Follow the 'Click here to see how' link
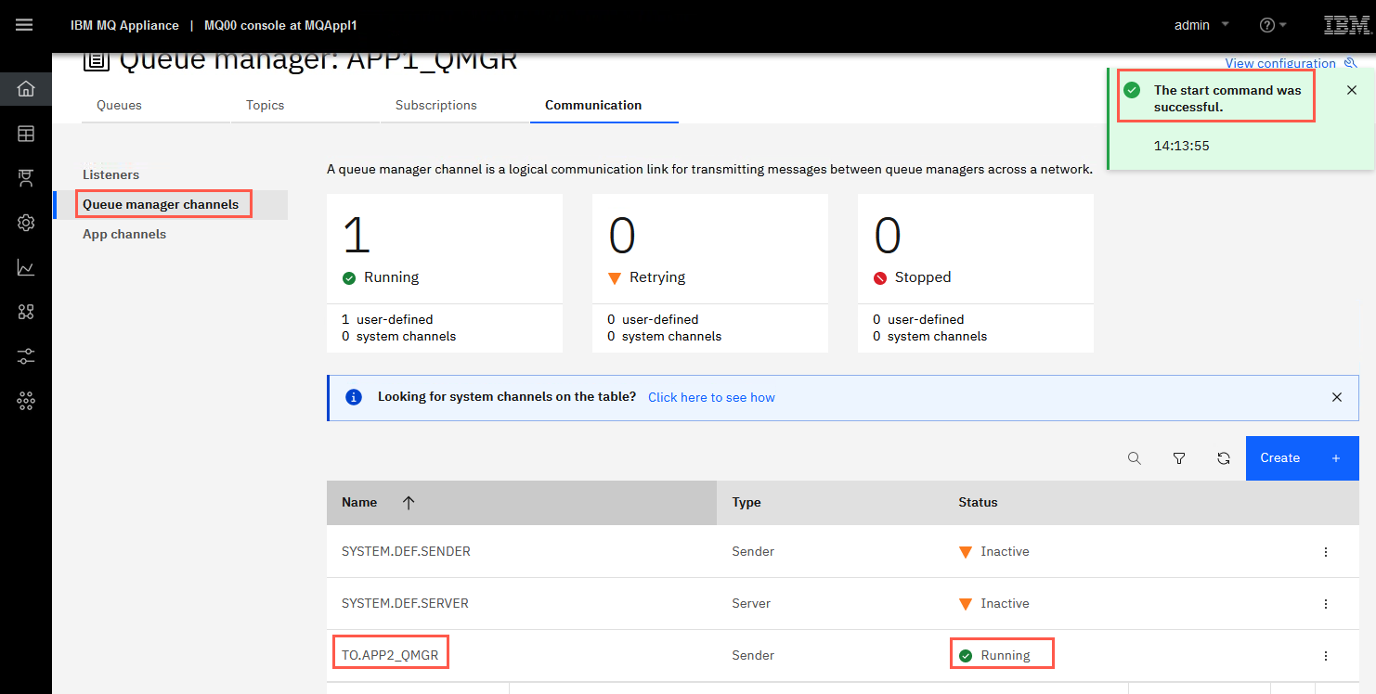The width and height of the screenshot is (1376, 694). click(x=711, y=397)
